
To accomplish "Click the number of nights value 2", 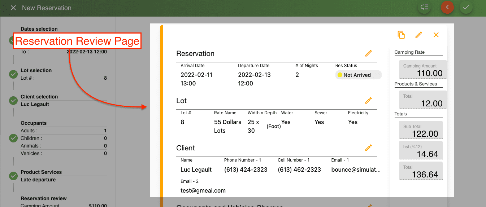I will [297, 75].
